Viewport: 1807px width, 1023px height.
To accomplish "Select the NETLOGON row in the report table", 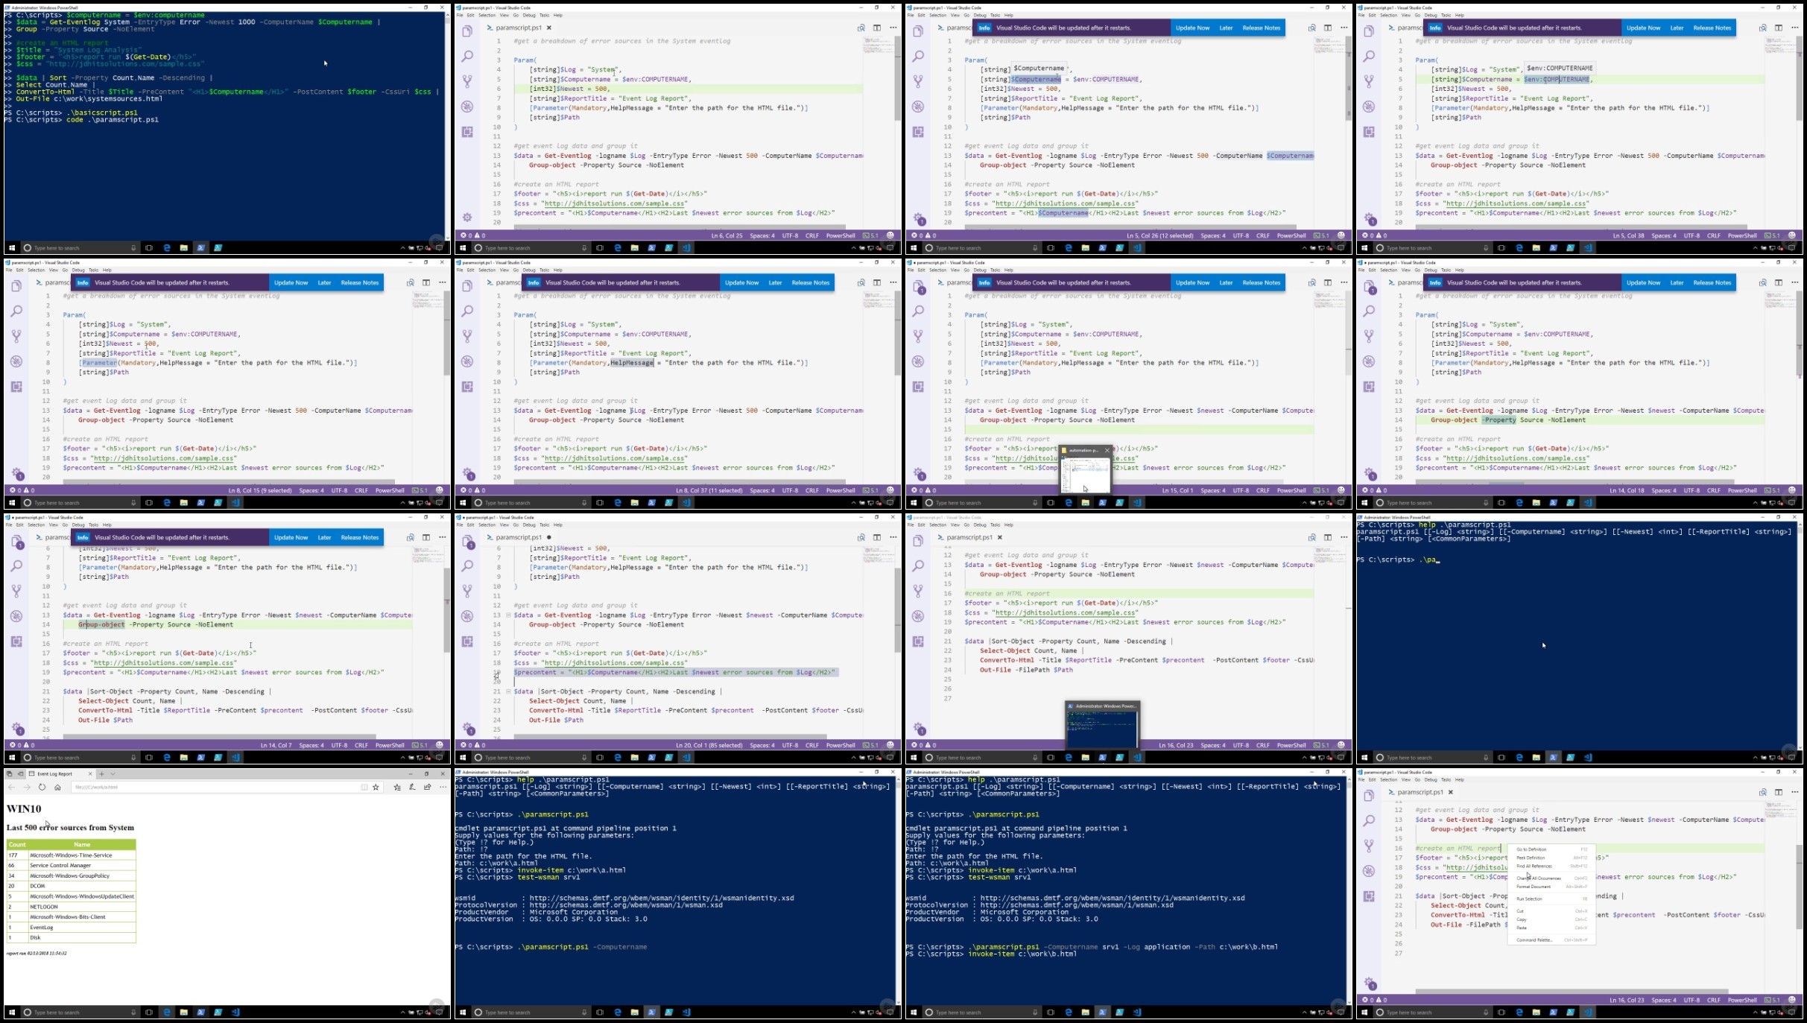I will 72,907.
